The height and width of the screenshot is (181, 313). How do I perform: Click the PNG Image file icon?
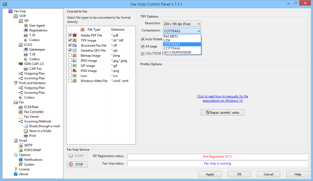pyautogui.click(x=75, y=71)
